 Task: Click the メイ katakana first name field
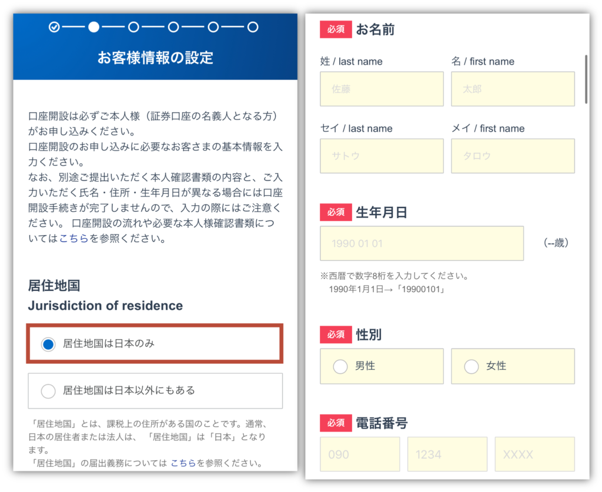pyautogui.click(x=513, y=156)
